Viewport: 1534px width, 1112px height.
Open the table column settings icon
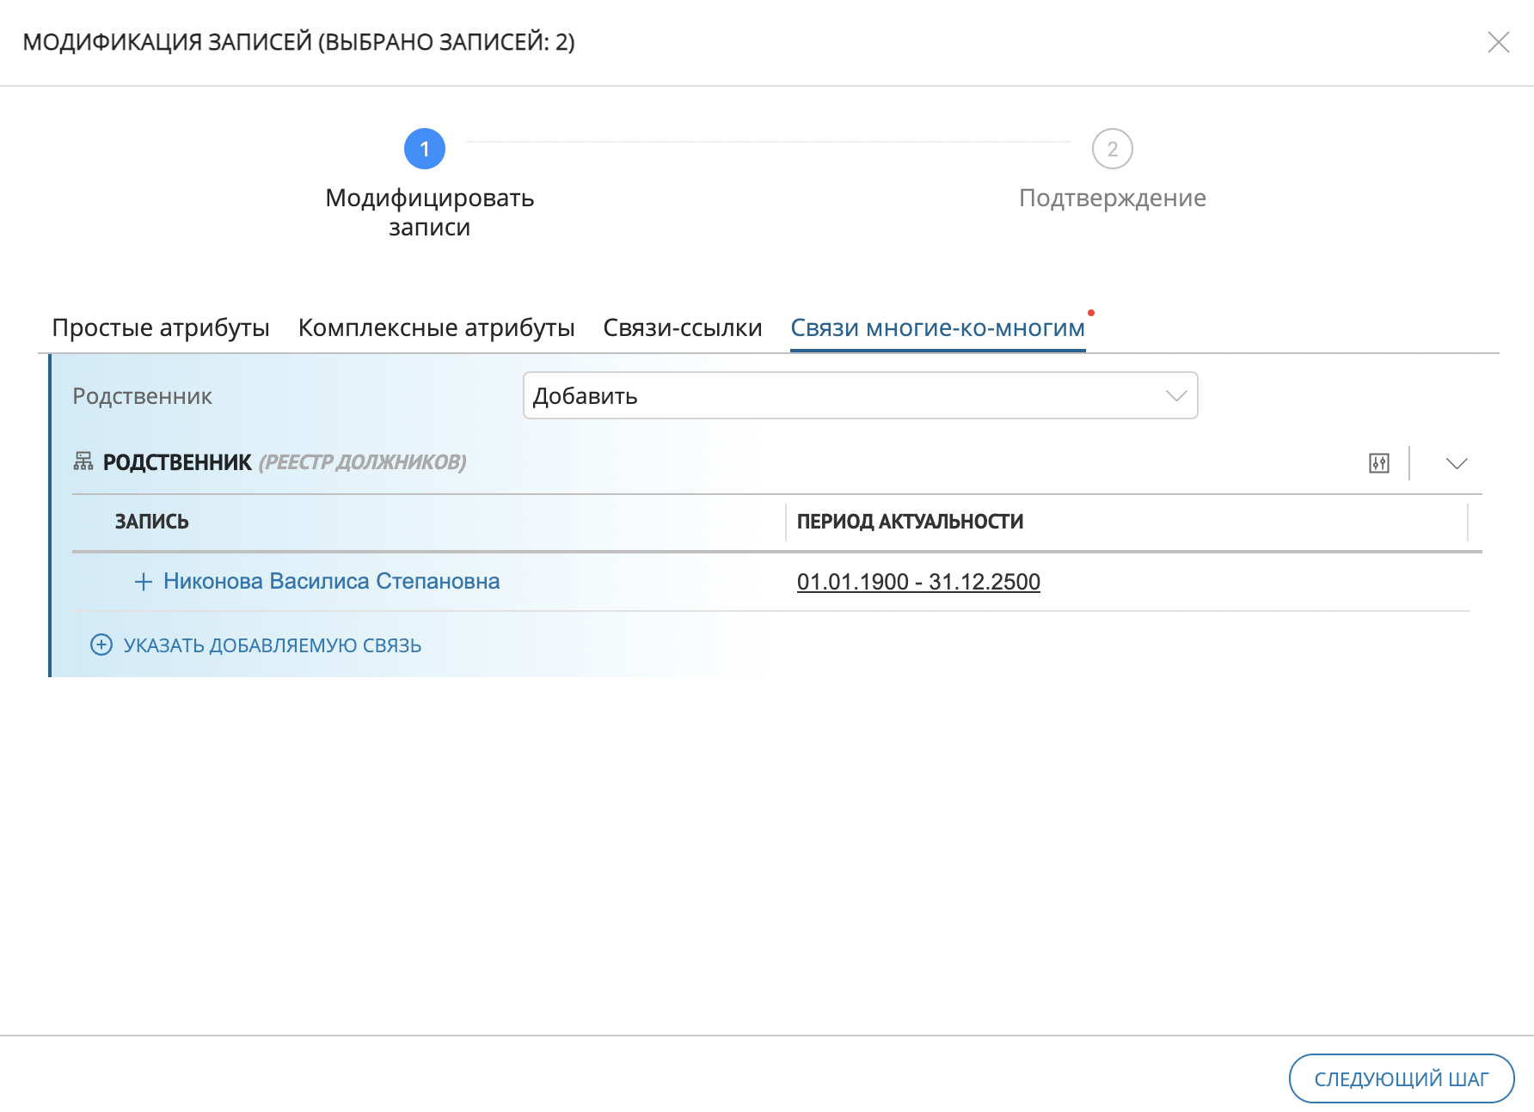click(x=1378, y=463)
